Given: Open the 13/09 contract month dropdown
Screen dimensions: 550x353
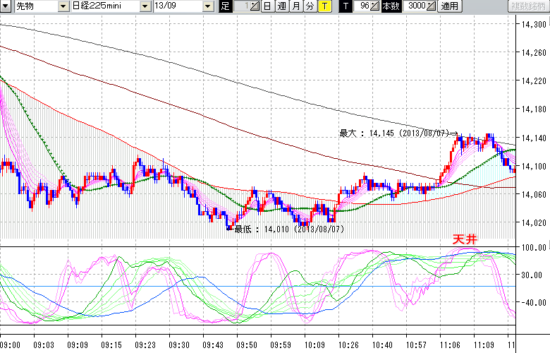Looking at the screenshot, I should click(207, 6).
